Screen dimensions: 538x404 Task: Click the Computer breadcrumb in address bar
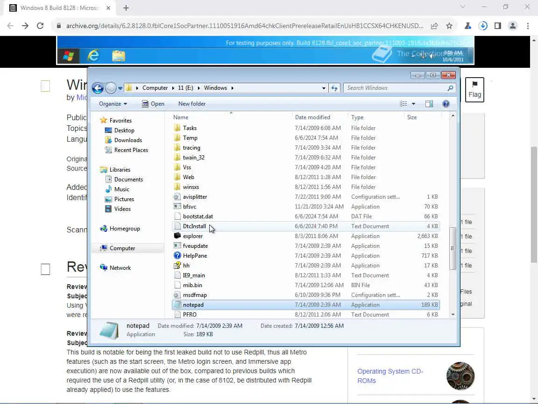tap(155, 88)
